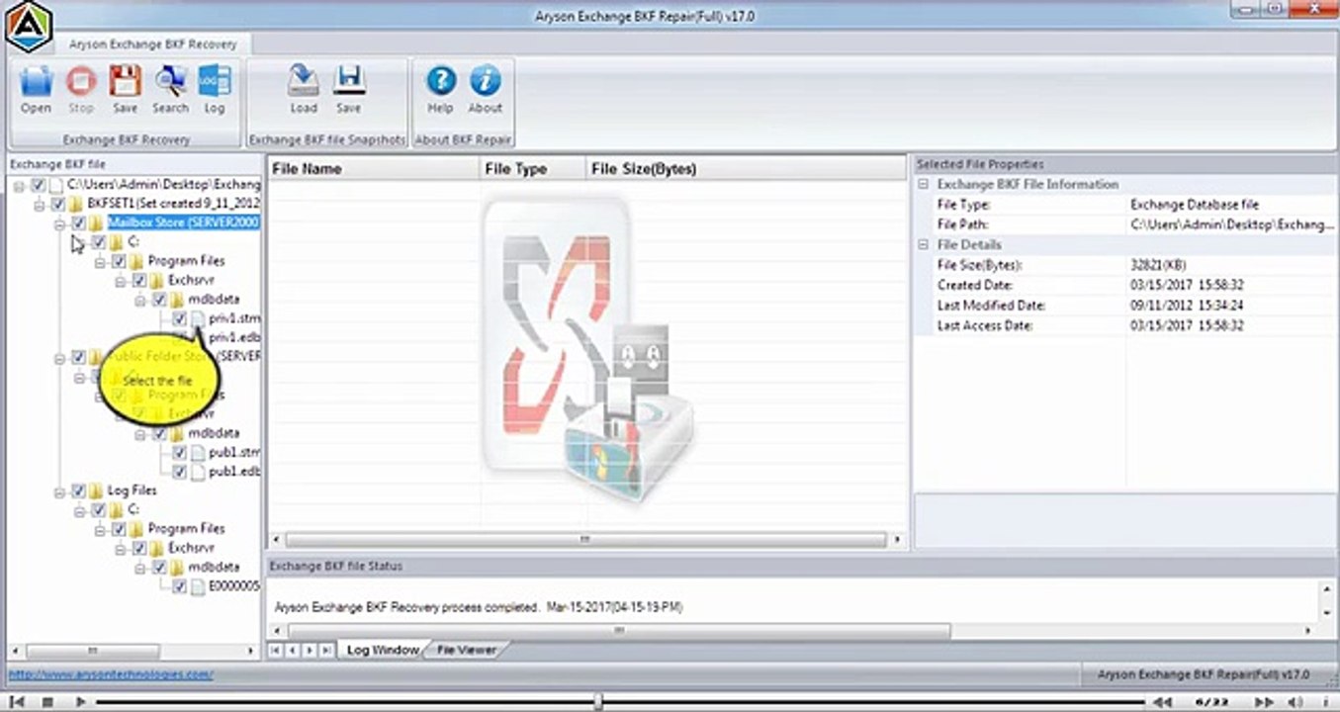This screenshot has width=1340, height=712.
Task: Select the priv1.edb file name
Action: (x=235, y=337)
